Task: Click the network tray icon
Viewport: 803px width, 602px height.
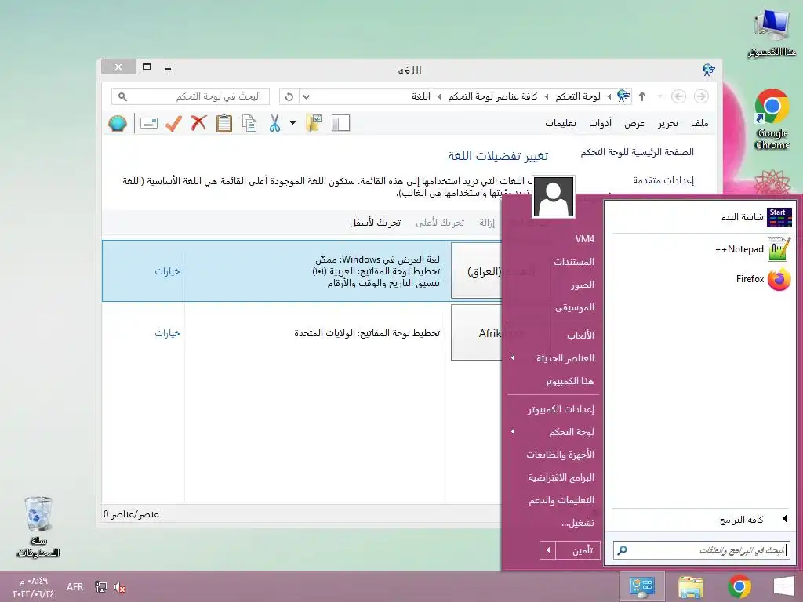Action: [101, 587]
